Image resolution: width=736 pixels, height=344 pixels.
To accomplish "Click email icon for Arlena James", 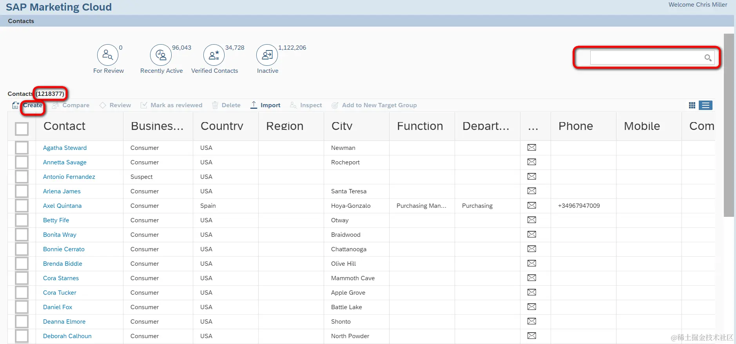I will pos(531,191).
